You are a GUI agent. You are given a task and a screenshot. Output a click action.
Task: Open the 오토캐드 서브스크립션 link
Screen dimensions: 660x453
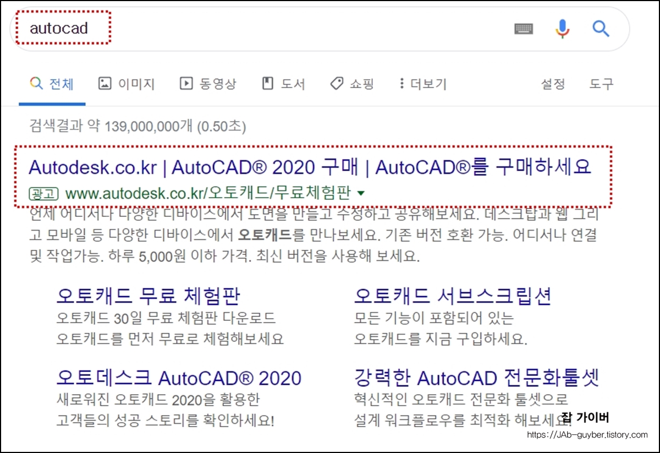453,296
